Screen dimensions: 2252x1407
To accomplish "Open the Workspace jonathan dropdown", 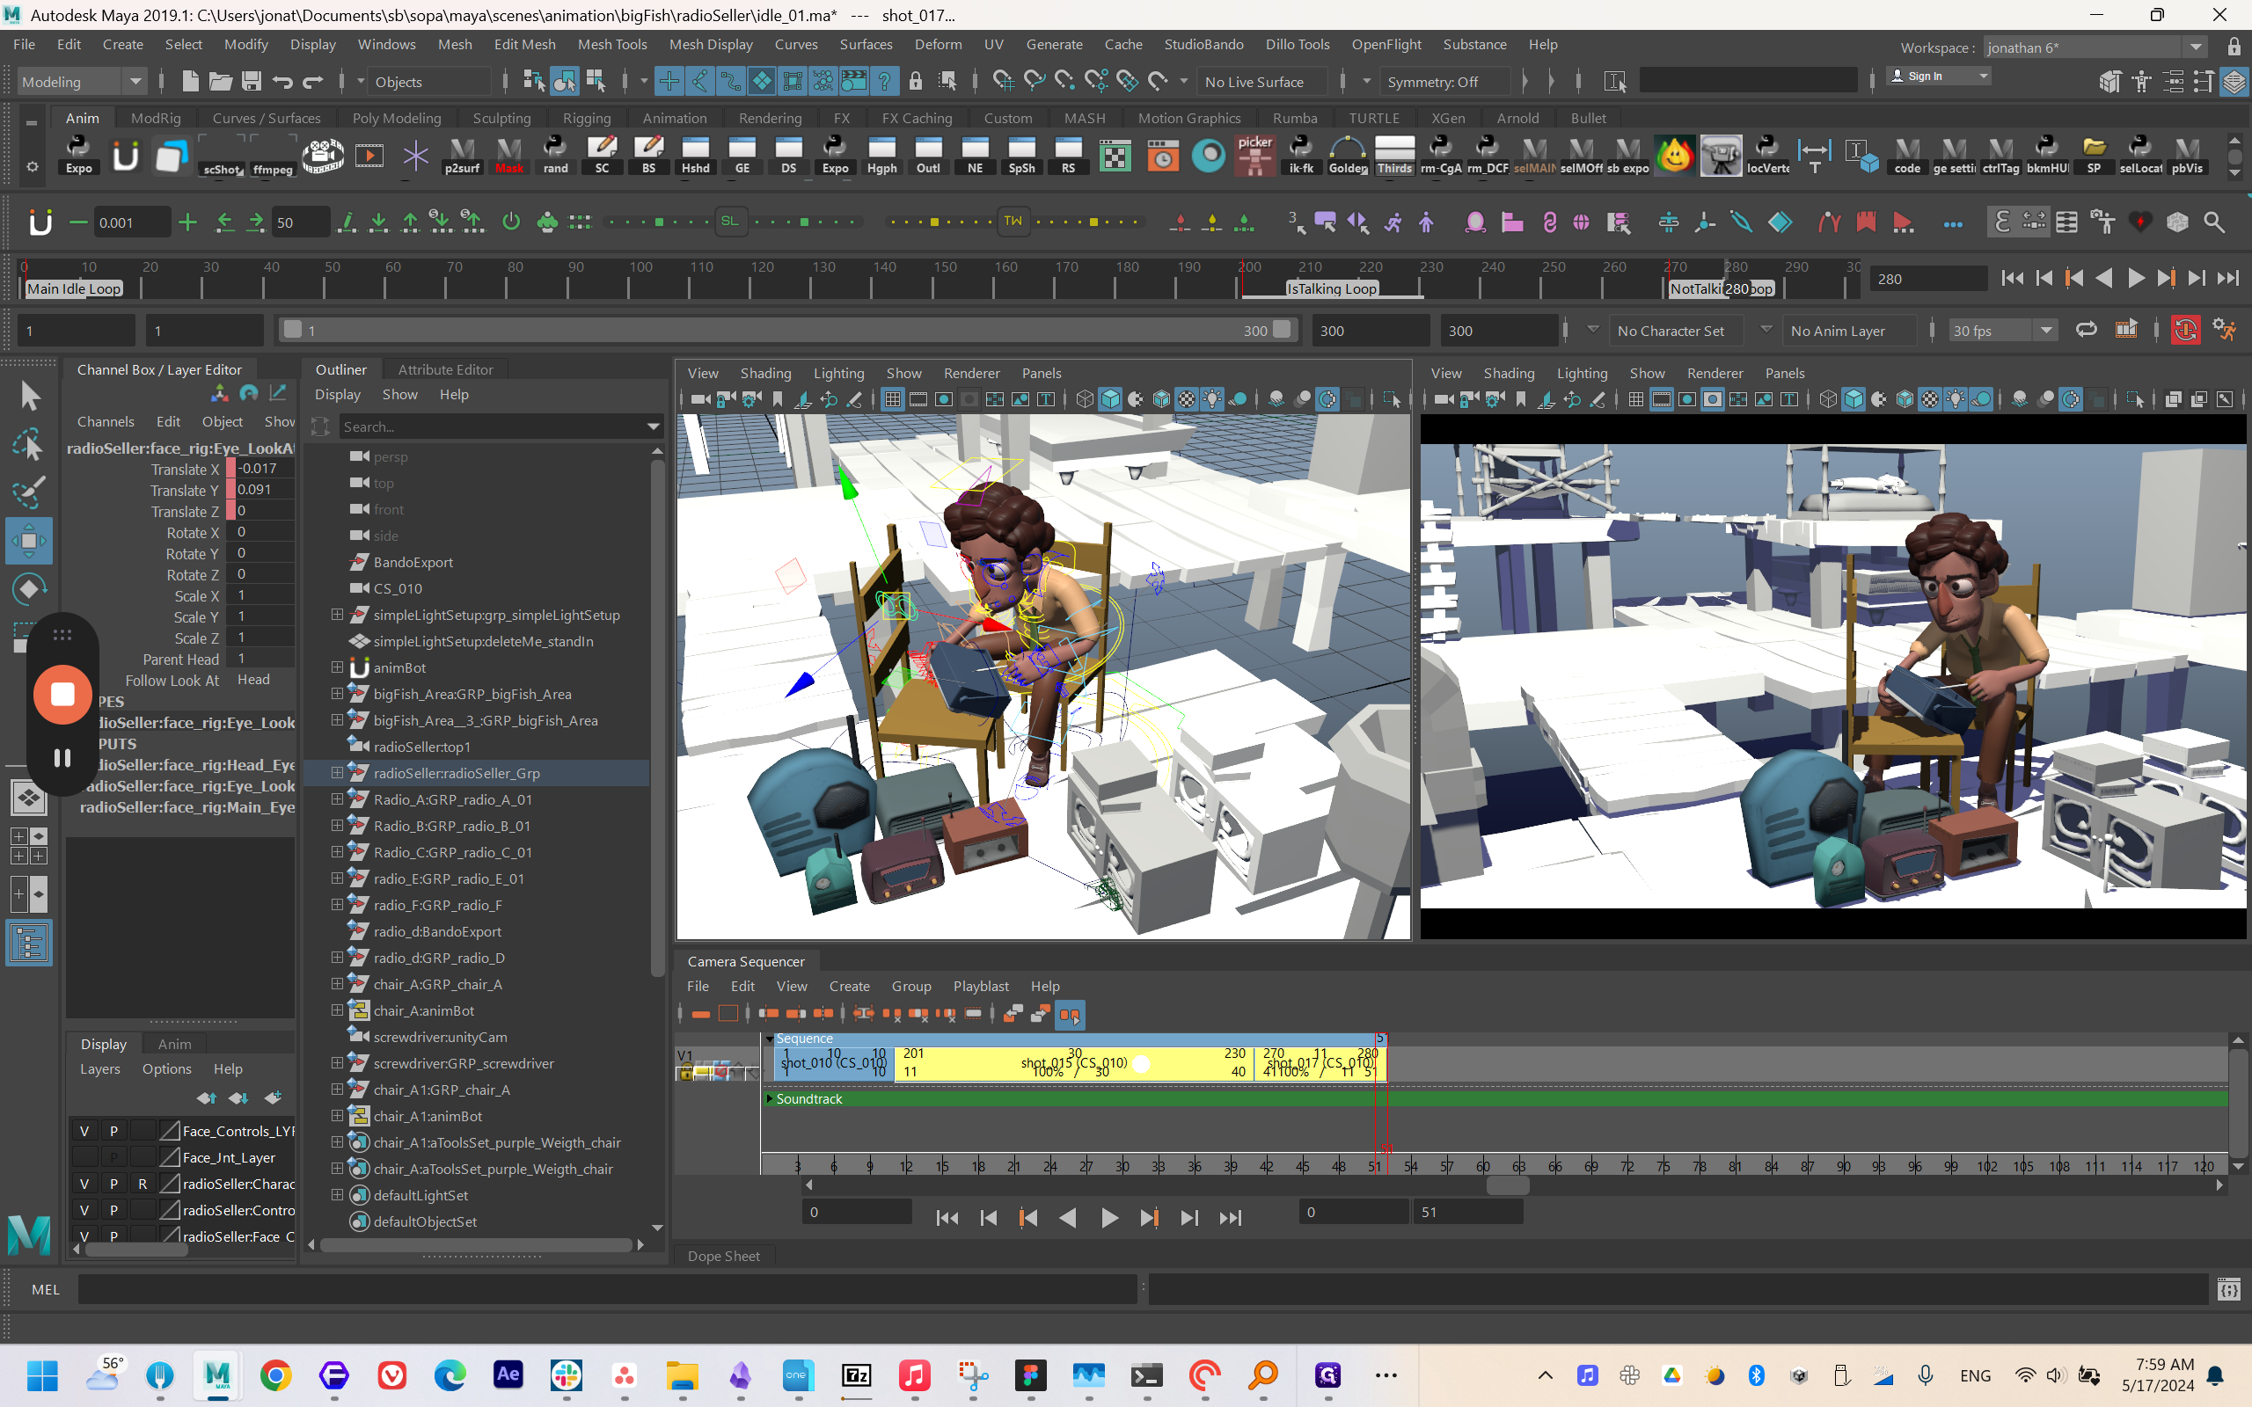I will click(2094, 47).
